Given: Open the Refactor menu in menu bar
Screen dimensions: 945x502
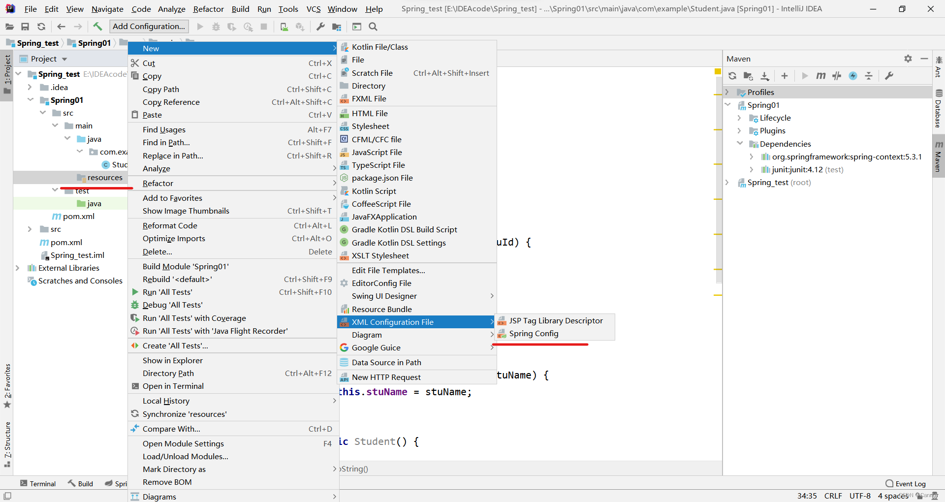Looking at the screenshot, I should point(208,9).
